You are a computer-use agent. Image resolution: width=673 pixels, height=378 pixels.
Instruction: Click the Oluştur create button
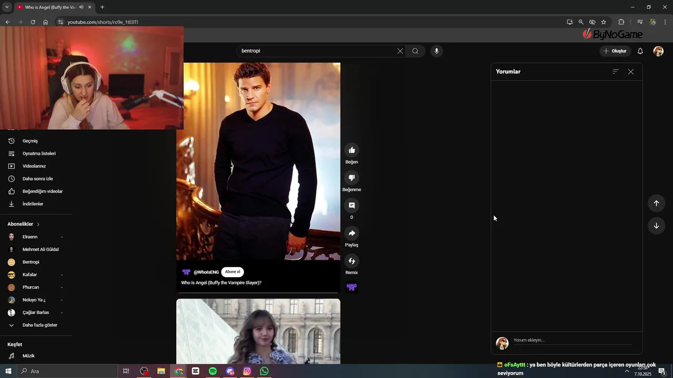pos(615,51)
